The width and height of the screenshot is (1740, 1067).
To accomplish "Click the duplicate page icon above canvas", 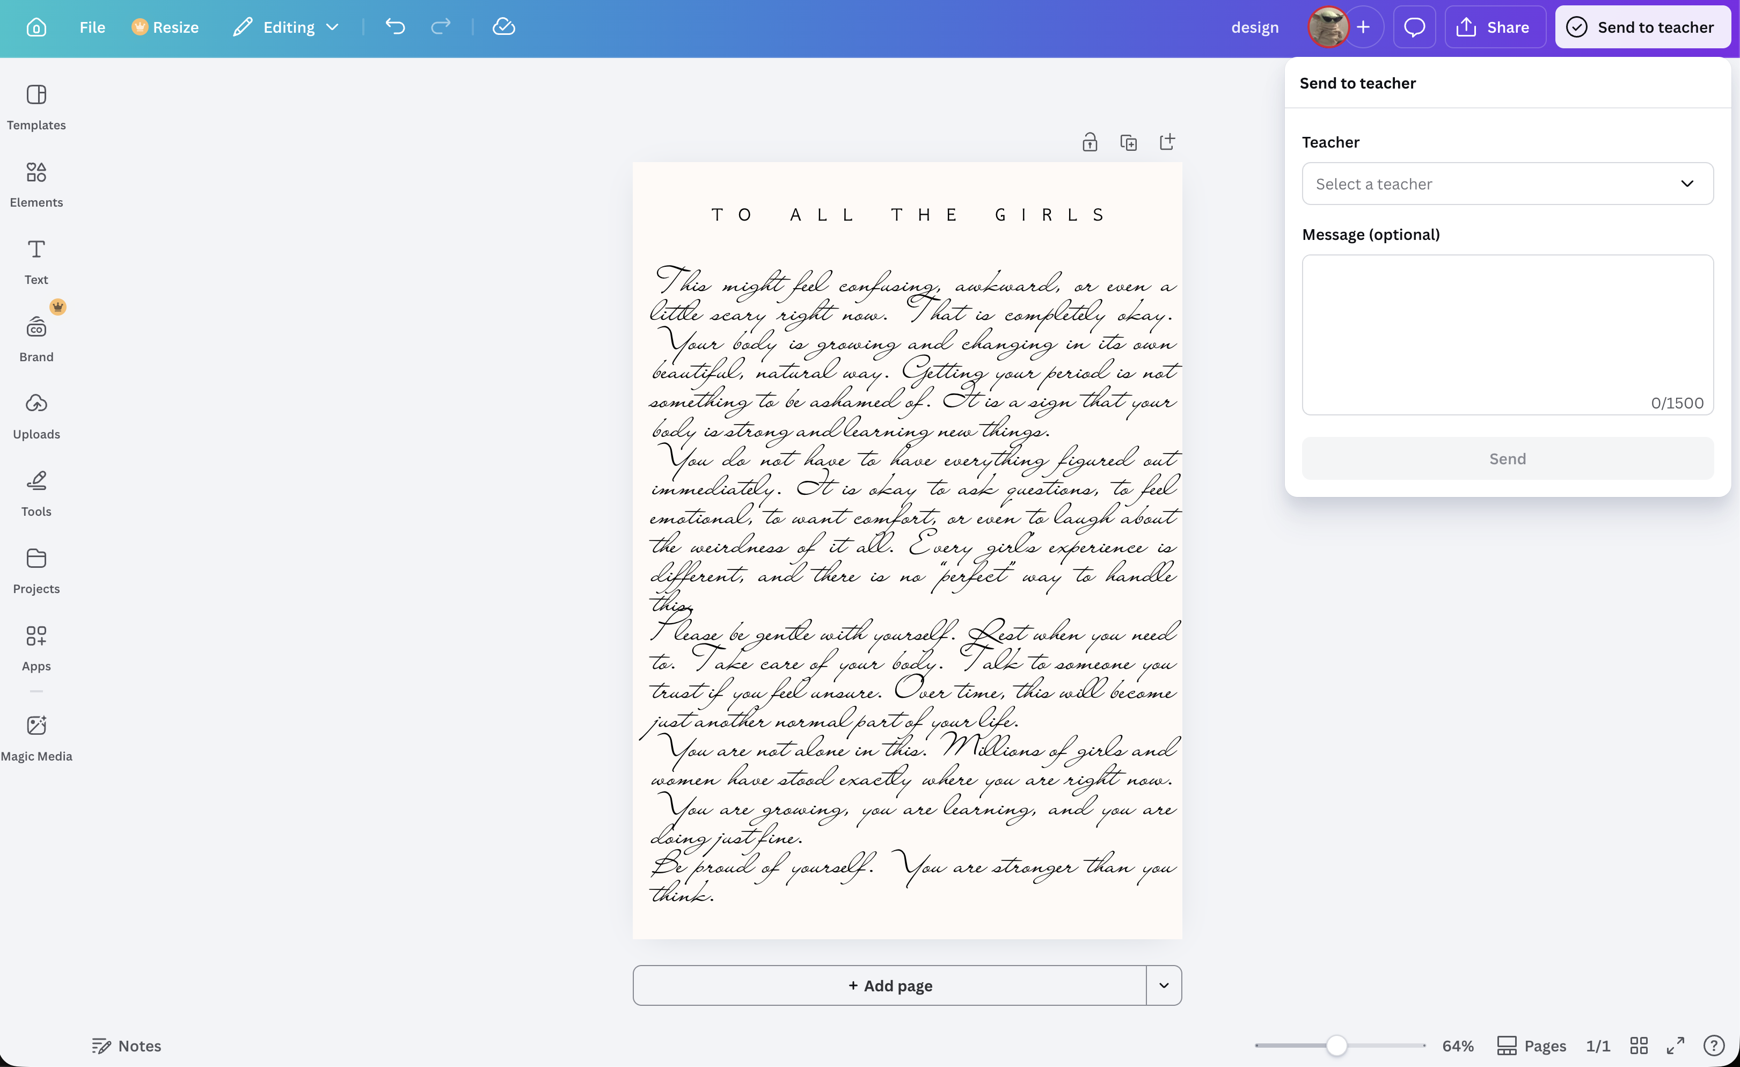I will [1129, 142].
